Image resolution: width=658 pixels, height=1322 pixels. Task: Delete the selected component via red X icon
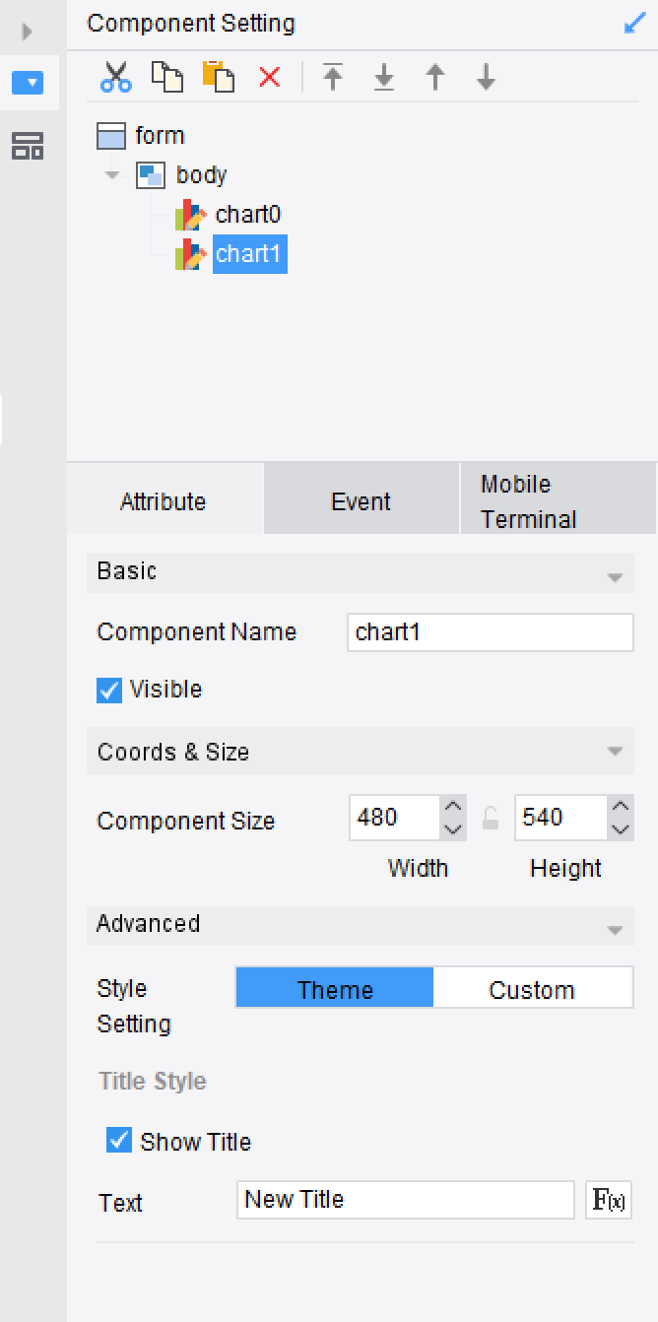tap(268, 78)
